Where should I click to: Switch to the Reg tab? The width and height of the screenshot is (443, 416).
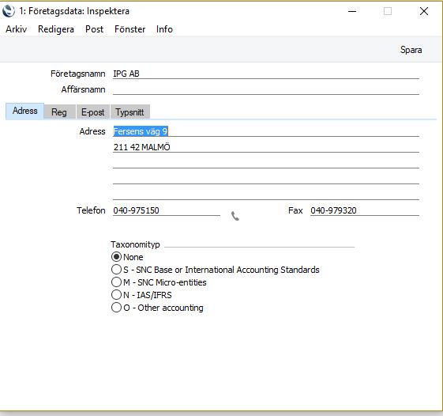(59, 112)
